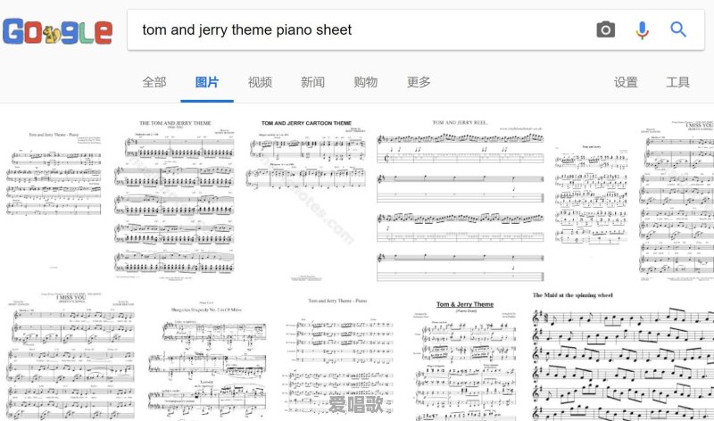Open the 购物 tab
714x421 pixels.
coord(366,82)
